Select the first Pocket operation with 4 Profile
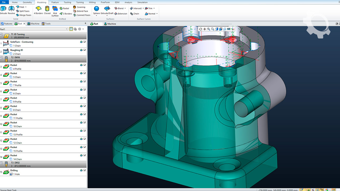Viewport: 340px width, 191px height. pyautogui.click(x=14, y=65)
